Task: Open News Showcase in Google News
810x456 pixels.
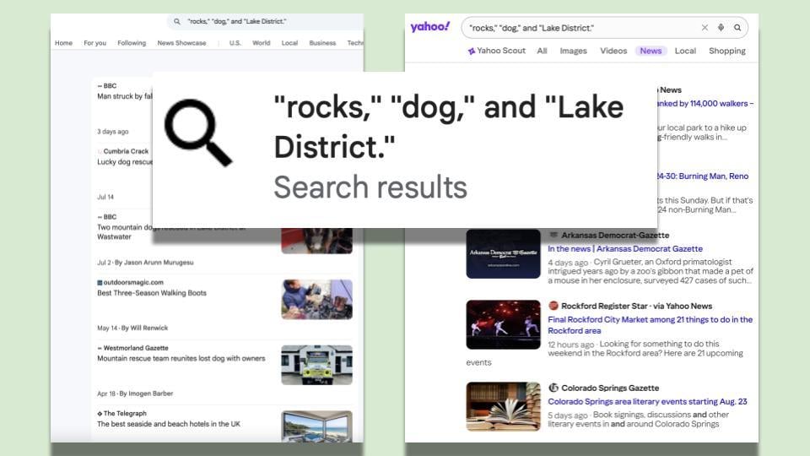Action: click(181, 43)
